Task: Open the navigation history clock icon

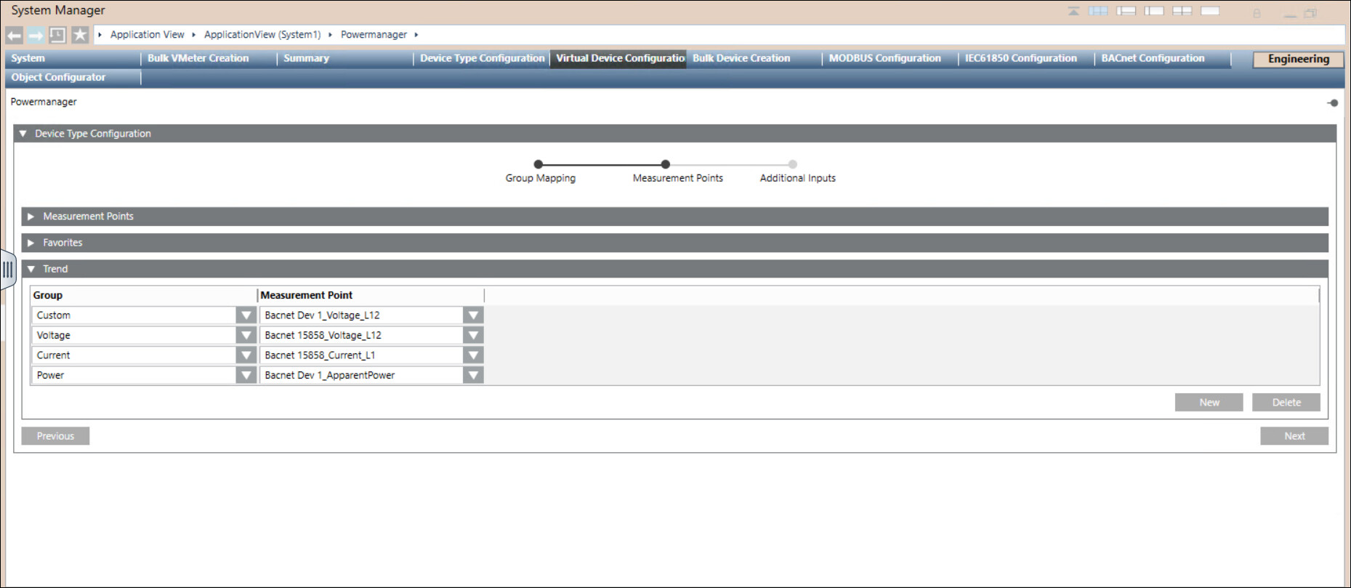Action: (x=57, y=35)
